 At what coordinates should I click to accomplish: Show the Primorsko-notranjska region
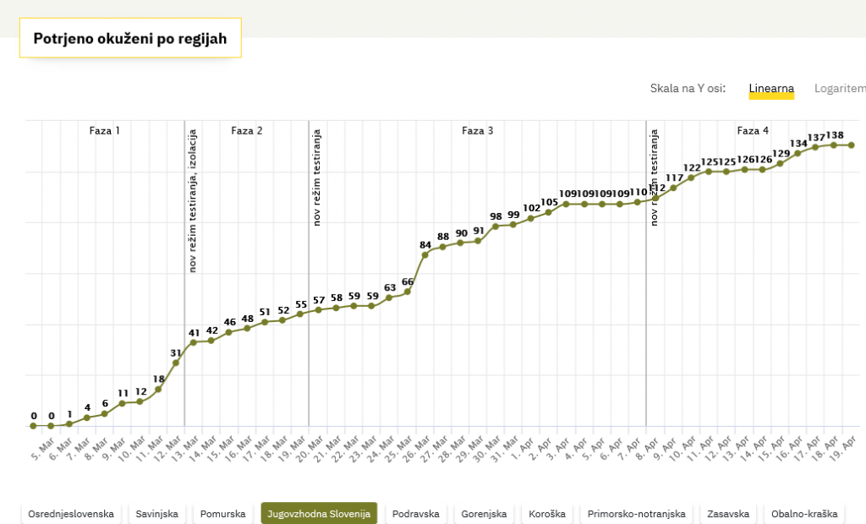pyautogui.click(x=636, y=514)
